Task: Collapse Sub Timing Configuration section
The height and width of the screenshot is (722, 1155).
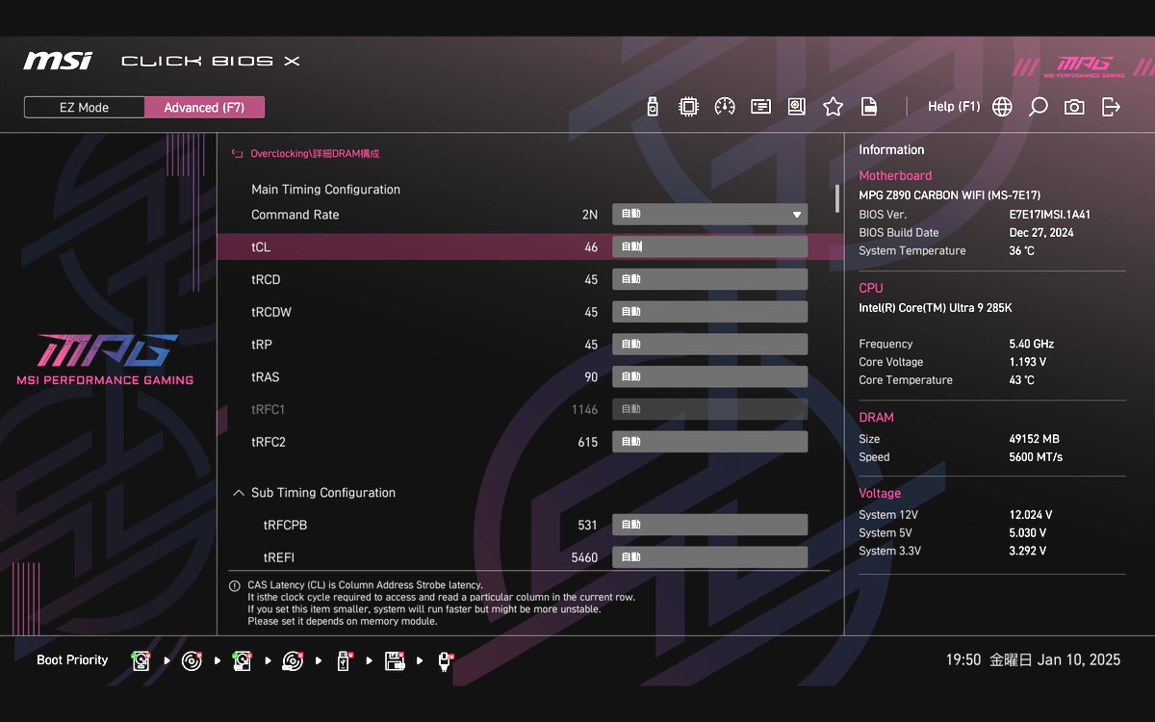Action: point(239,493)
